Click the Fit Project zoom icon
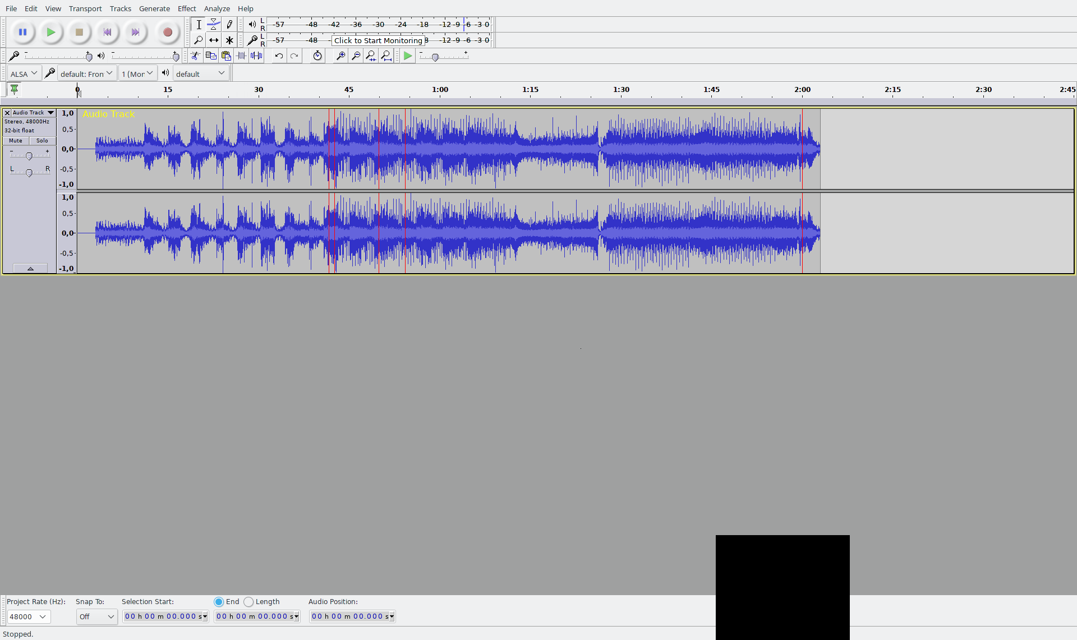This screenshot has height=640, width=1077. pyautogui.click(x=386, y=56)
